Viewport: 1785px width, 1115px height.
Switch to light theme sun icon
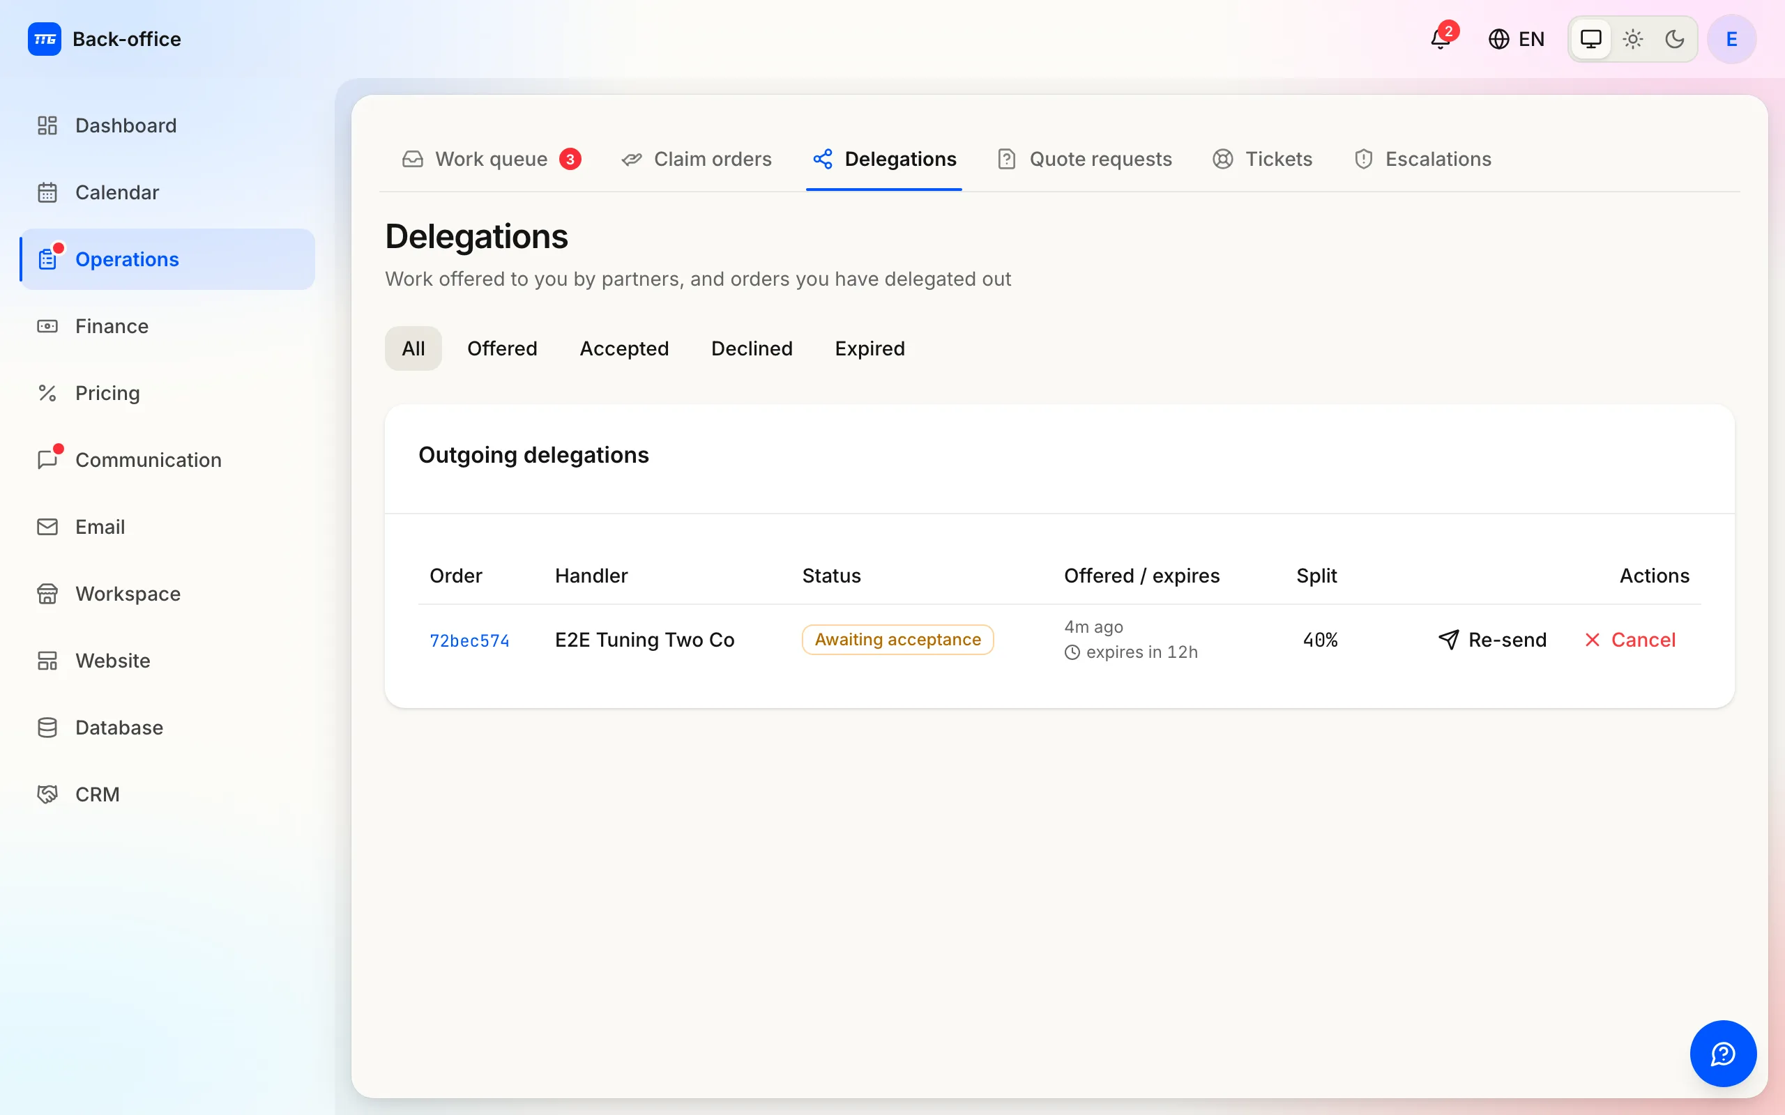click(1633, 39)
